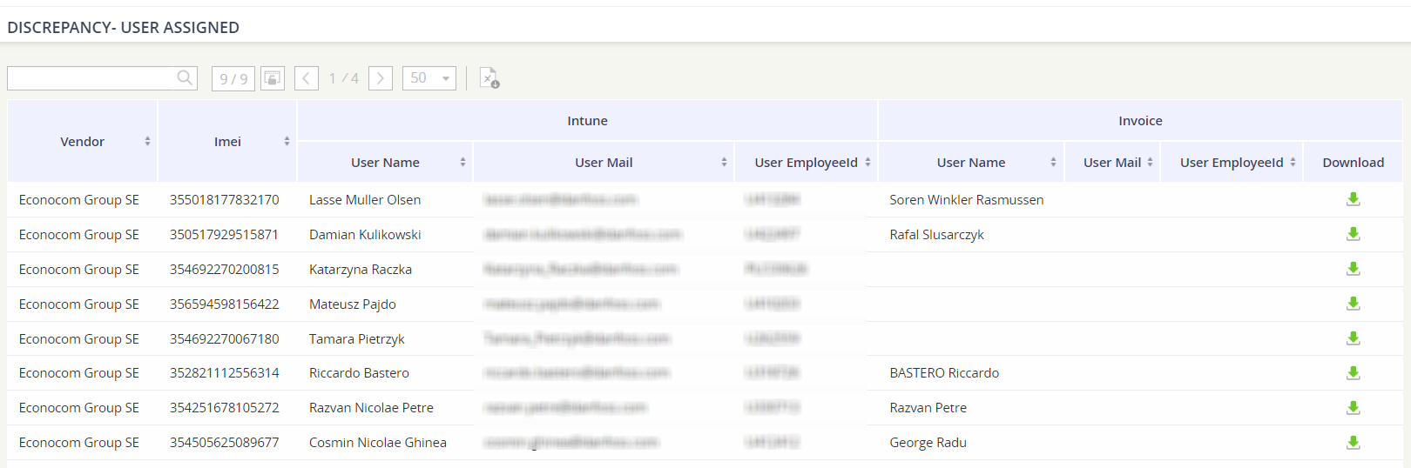
Task: Download invoice for Mateusz Pajdo row
Action: point(1354,304)
